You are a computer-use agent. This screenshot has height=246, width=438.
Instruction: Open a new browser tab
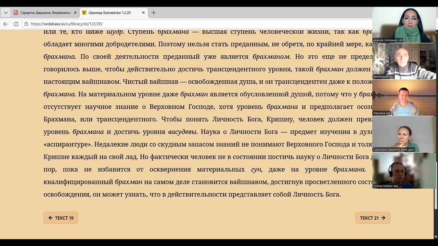pyautogui.click(x=154, y=13)
